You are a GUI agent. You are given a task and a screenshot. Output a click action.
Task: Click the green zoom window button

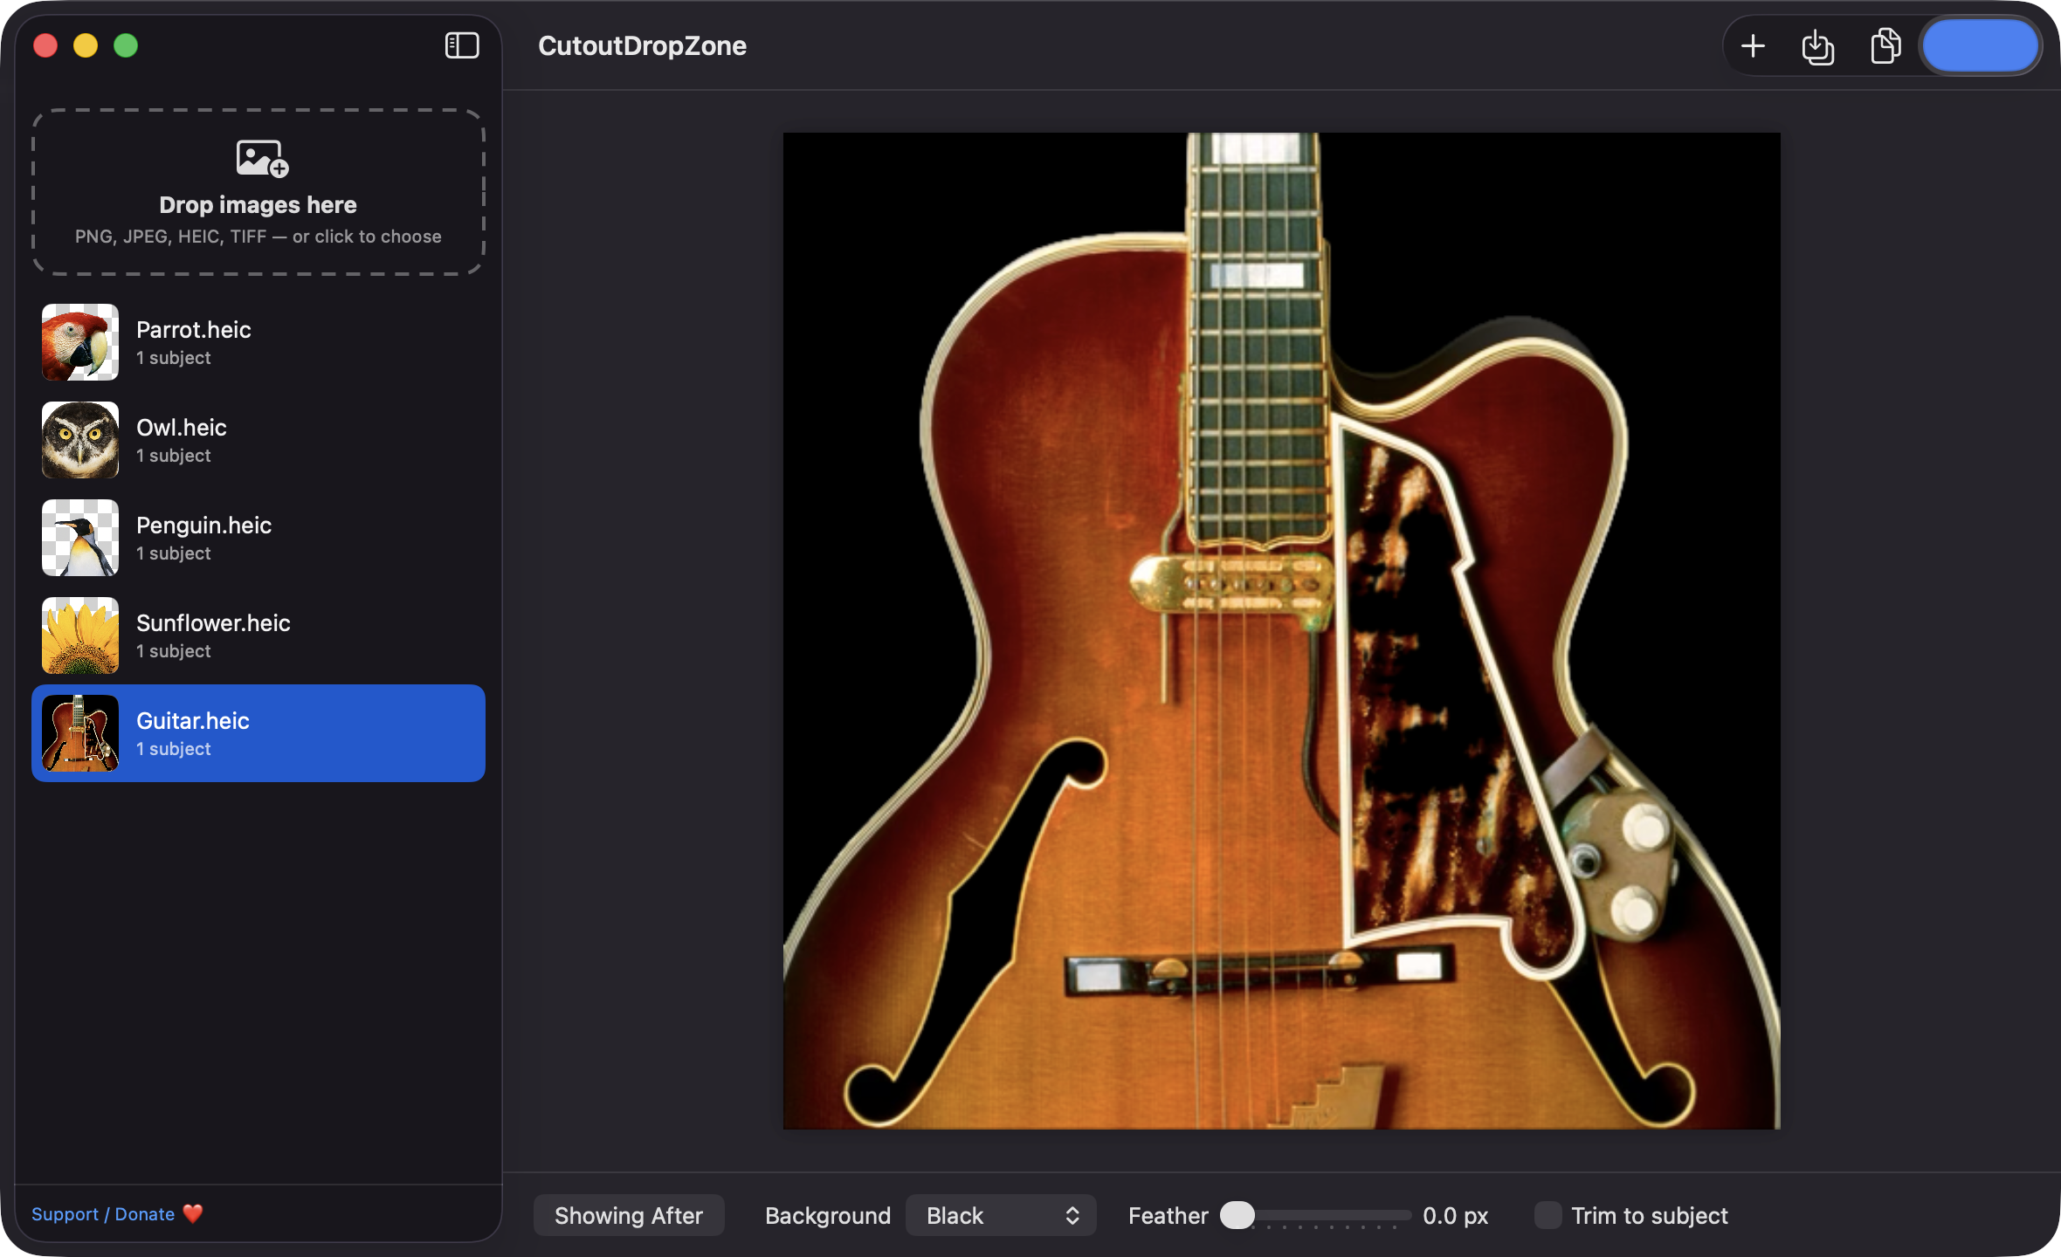126,45
